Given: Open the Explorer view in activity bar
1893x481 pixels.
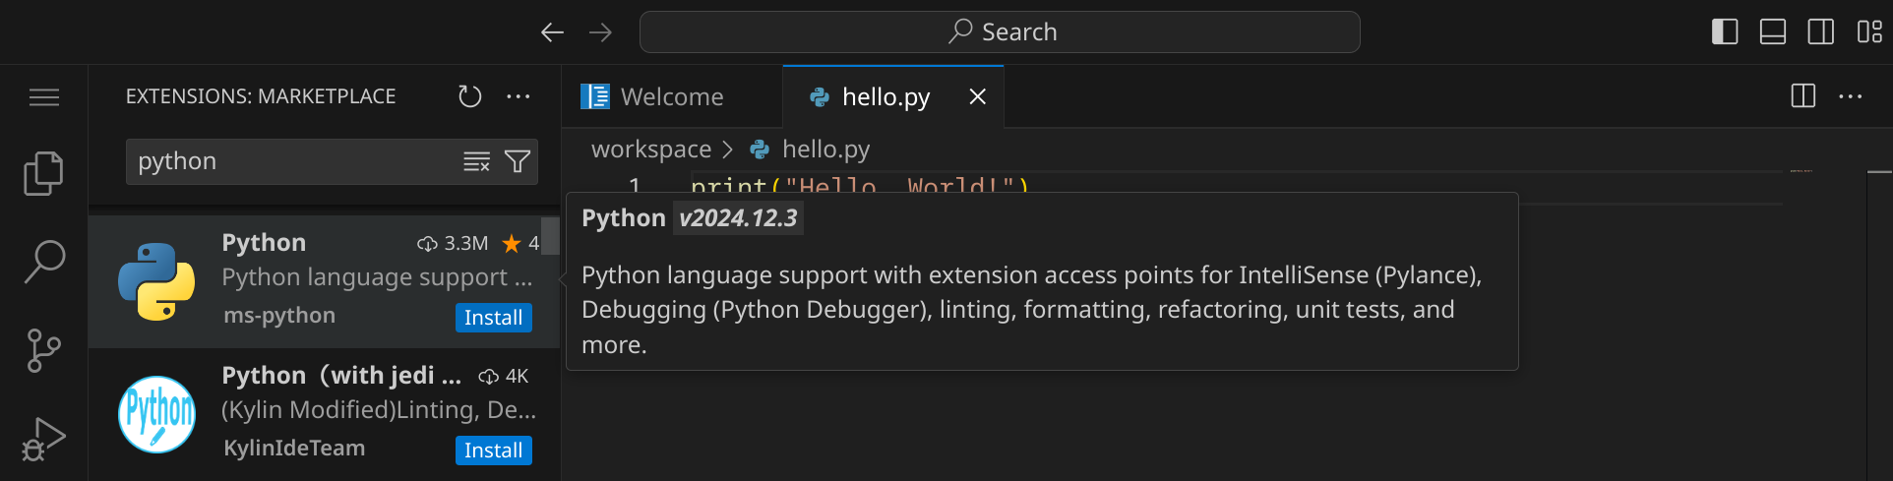Looking at the screenshot, I should pos(43,173).
